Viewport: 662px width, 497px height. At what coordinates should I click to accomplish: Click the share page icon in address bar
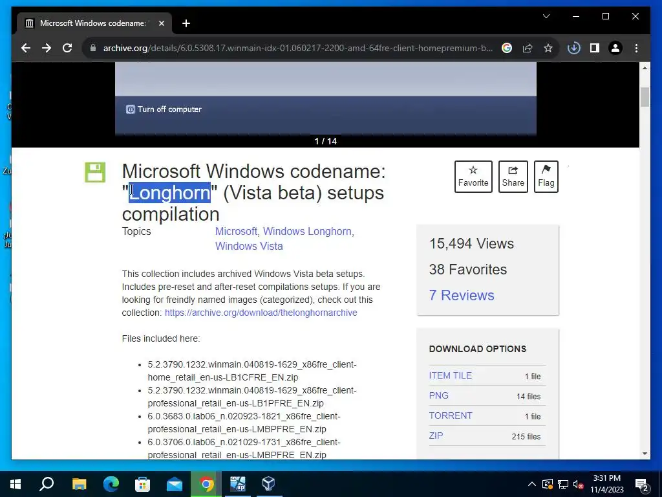528,48
